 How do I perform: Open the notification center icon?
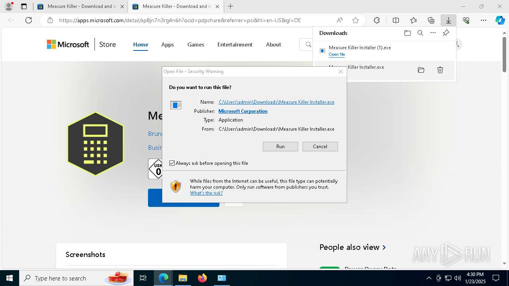pyautogui.click(x=496, y=278)
